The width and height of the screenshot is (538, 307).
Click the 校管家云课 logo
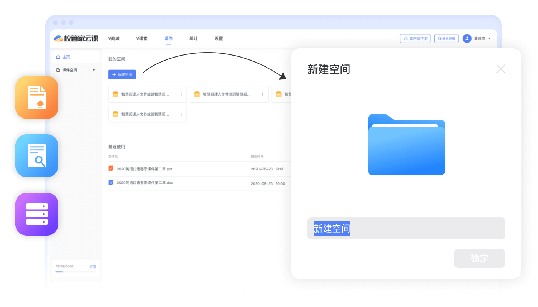pyautogui.click(x=76, y=38)
